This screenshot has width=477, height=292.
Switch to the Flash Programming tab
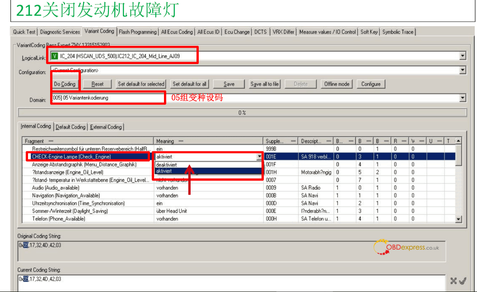coord(138,32)
